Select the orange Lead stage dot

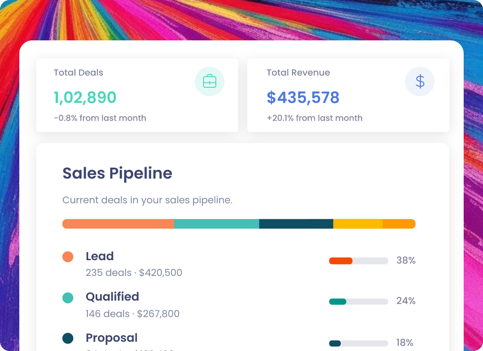click(x=68, y=257)
